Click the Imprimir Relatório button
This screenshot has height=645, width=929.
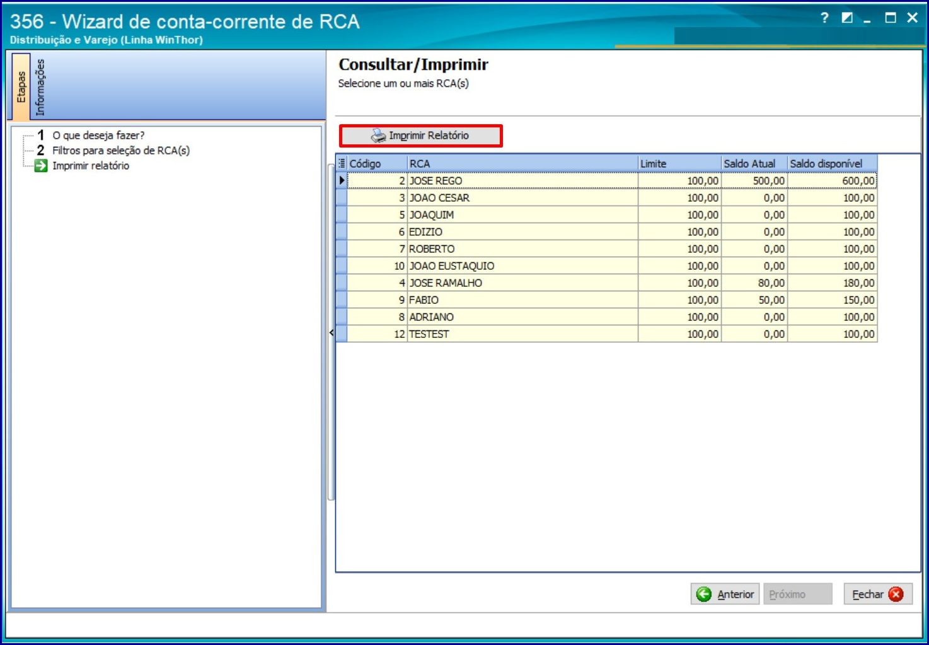tap(420, 136)
